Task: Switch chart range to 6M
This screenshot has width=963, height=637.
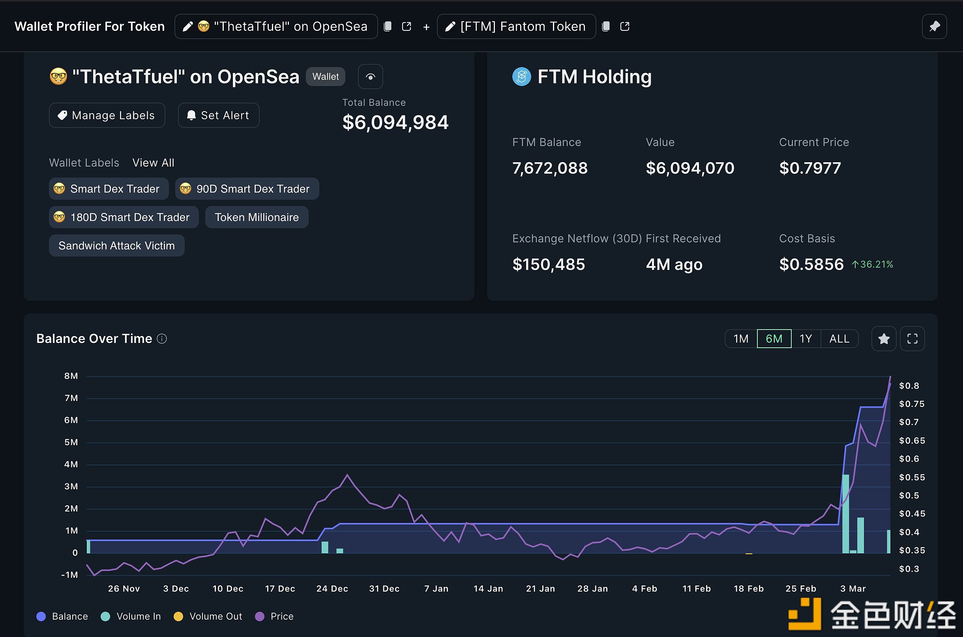Action: point(774,338)
